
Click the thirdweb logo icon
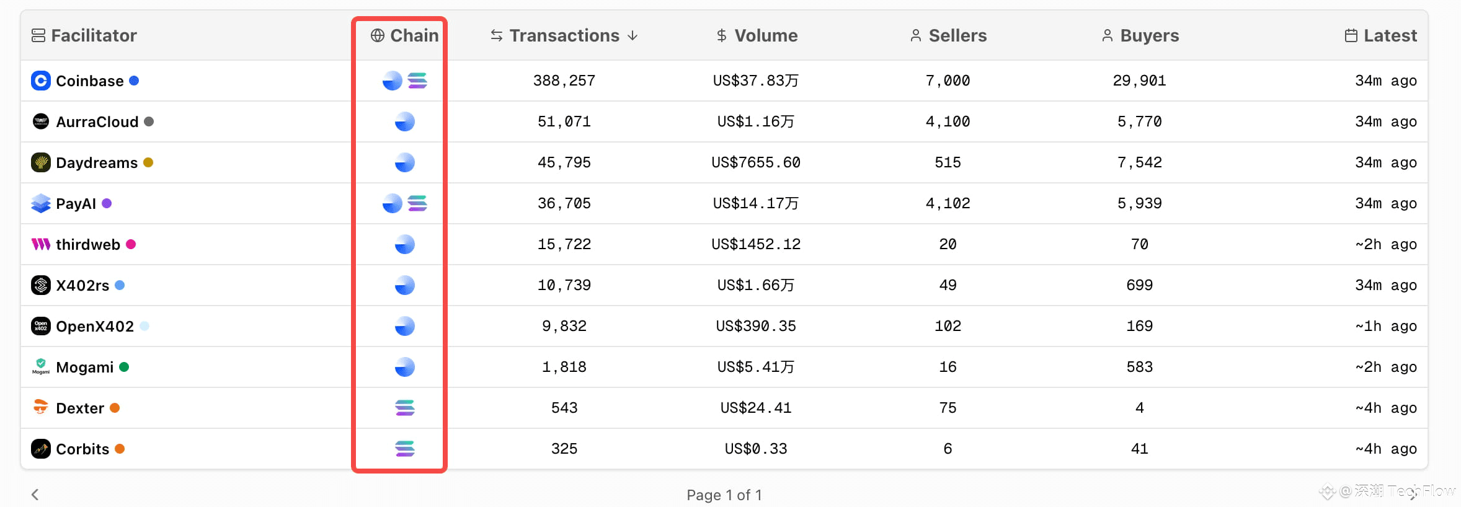(41, 244)
